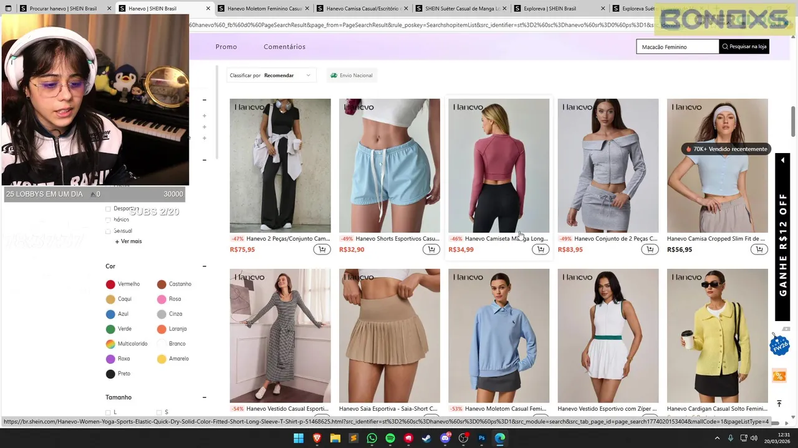798x448 pixels.
Task: Switch to the Hanevo Moletom Feminino tab
Action: (264, 9)
